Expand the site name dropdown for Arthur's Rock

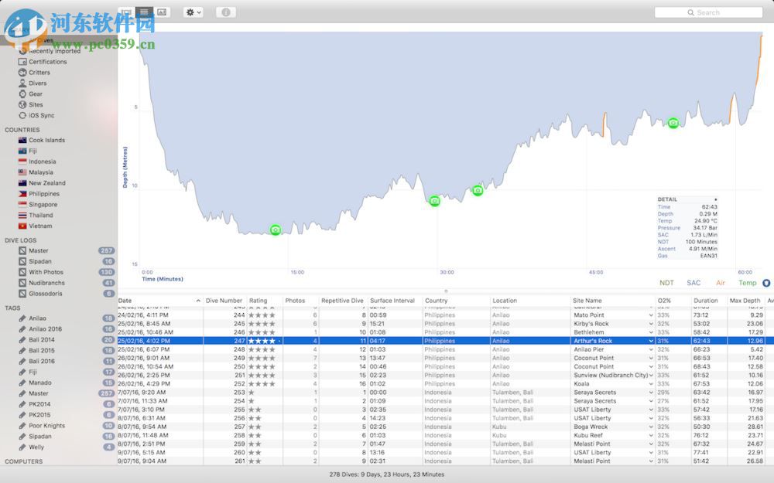coord(652,340)
